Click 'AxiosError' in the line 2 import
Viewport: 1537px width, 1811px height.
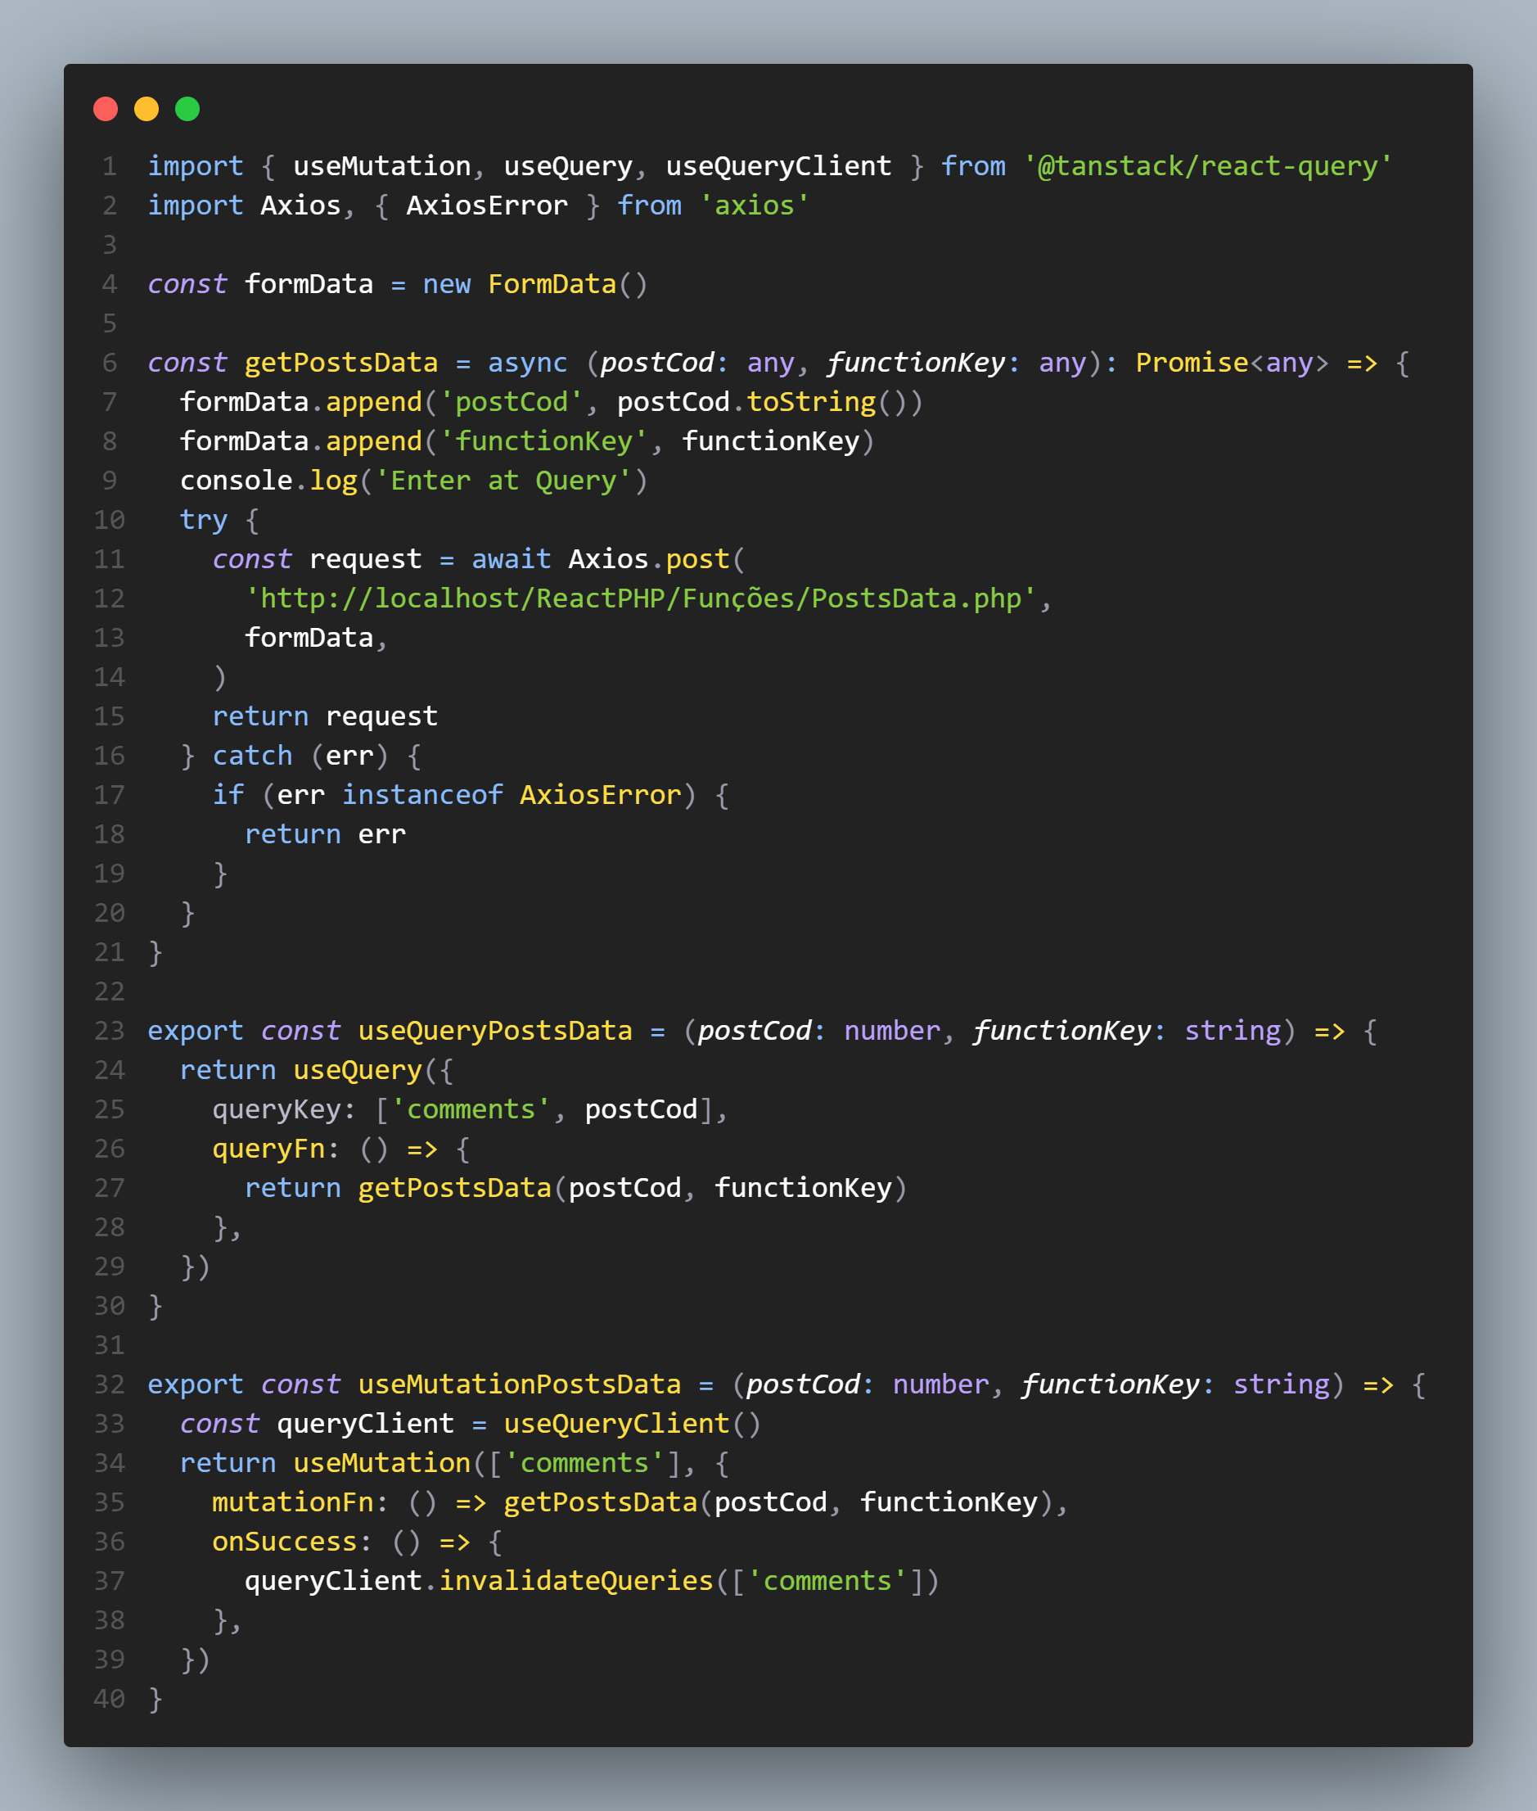[487, 205]
